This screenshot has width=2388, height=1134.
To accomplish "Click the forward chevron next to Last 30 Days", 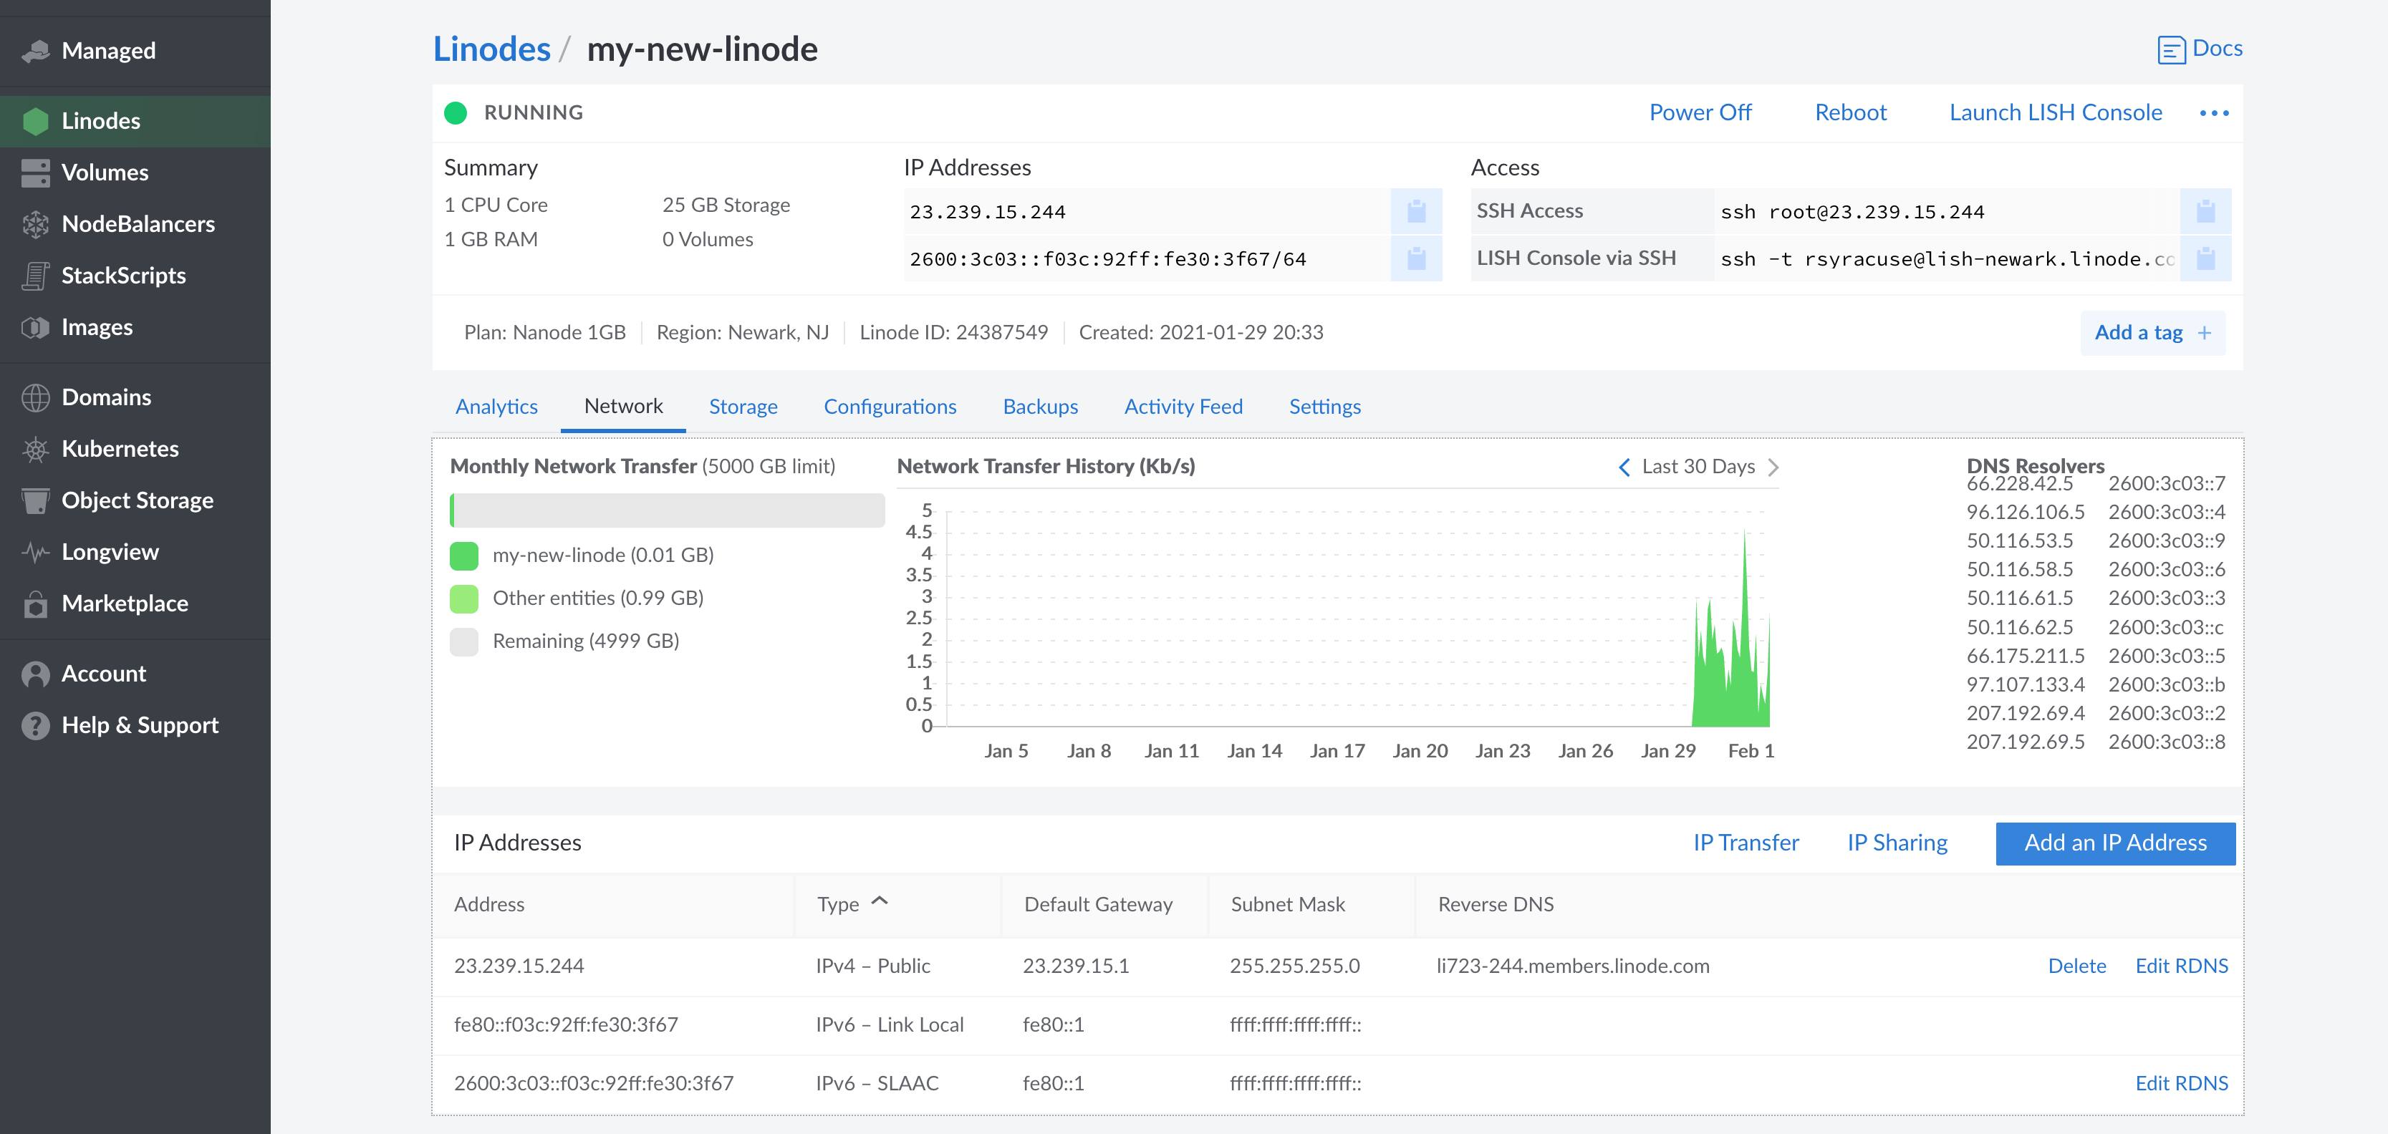I will (x=1774, y=467).
